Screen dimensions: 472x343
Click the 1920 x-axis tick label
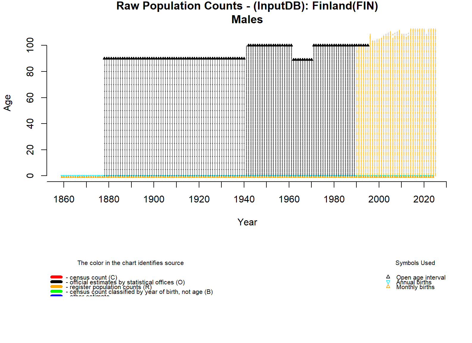point(199,199)
